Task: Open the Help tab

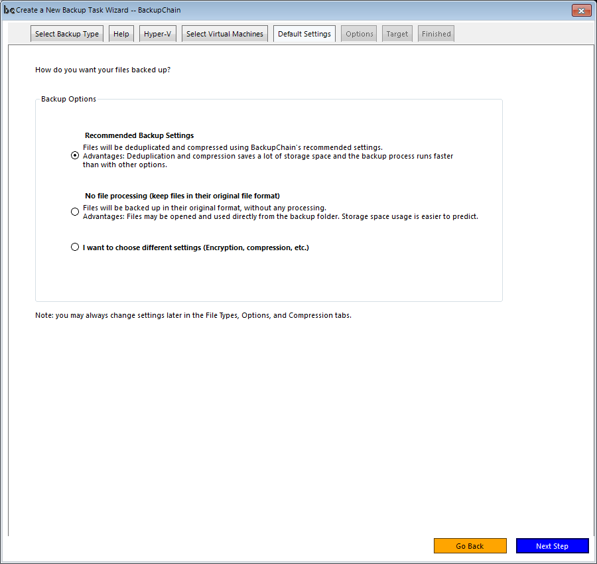Action: click(121, 34)
